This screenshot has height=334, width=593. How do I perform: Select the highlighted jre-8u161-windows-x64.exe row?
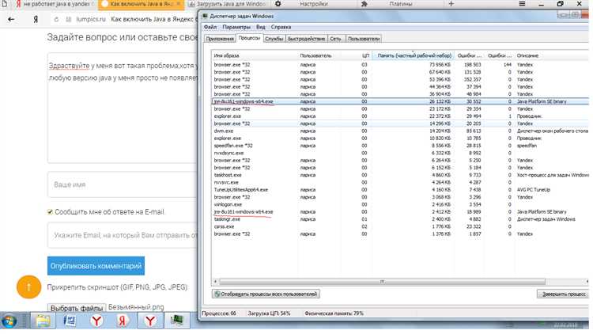pos(400,101)
